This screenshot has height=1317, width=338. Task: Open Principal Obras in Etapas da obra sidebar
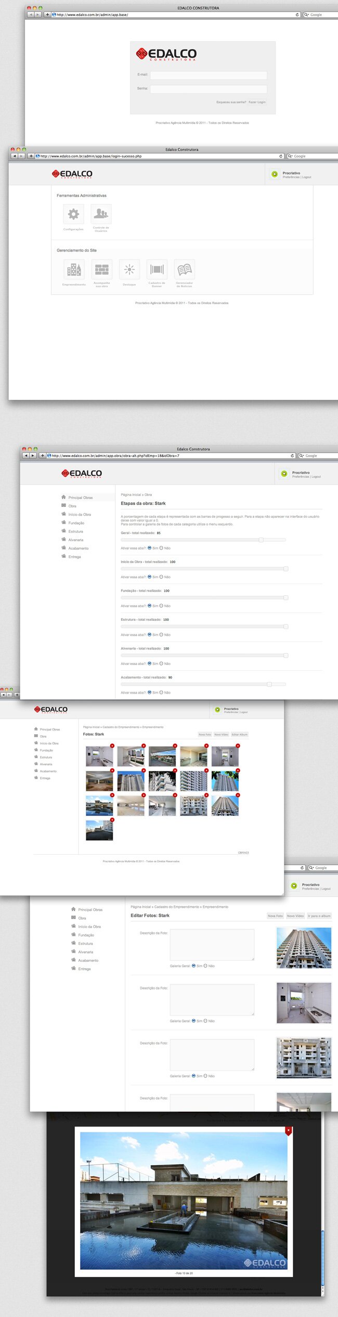click(x=81, y=498)
